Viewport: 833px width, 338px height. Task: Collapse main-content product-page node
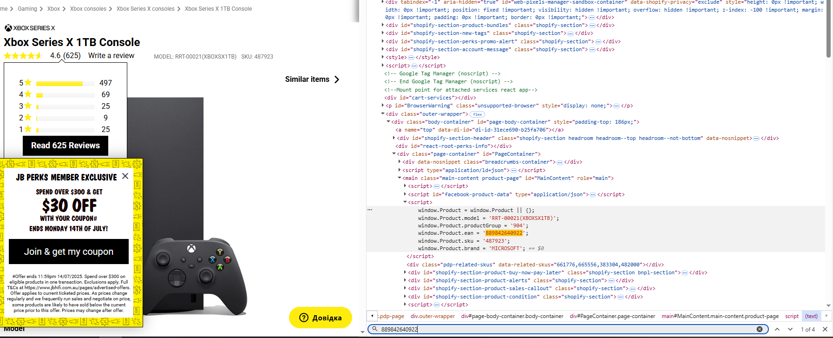[x=400, y=178]
